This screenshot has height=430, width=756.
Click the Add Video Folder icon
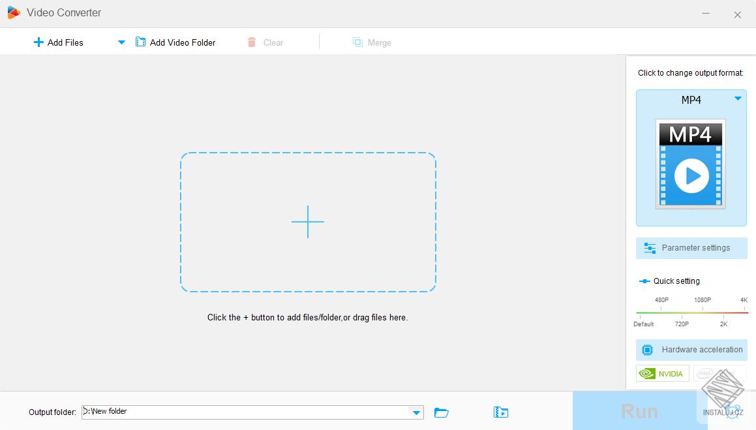140,41
